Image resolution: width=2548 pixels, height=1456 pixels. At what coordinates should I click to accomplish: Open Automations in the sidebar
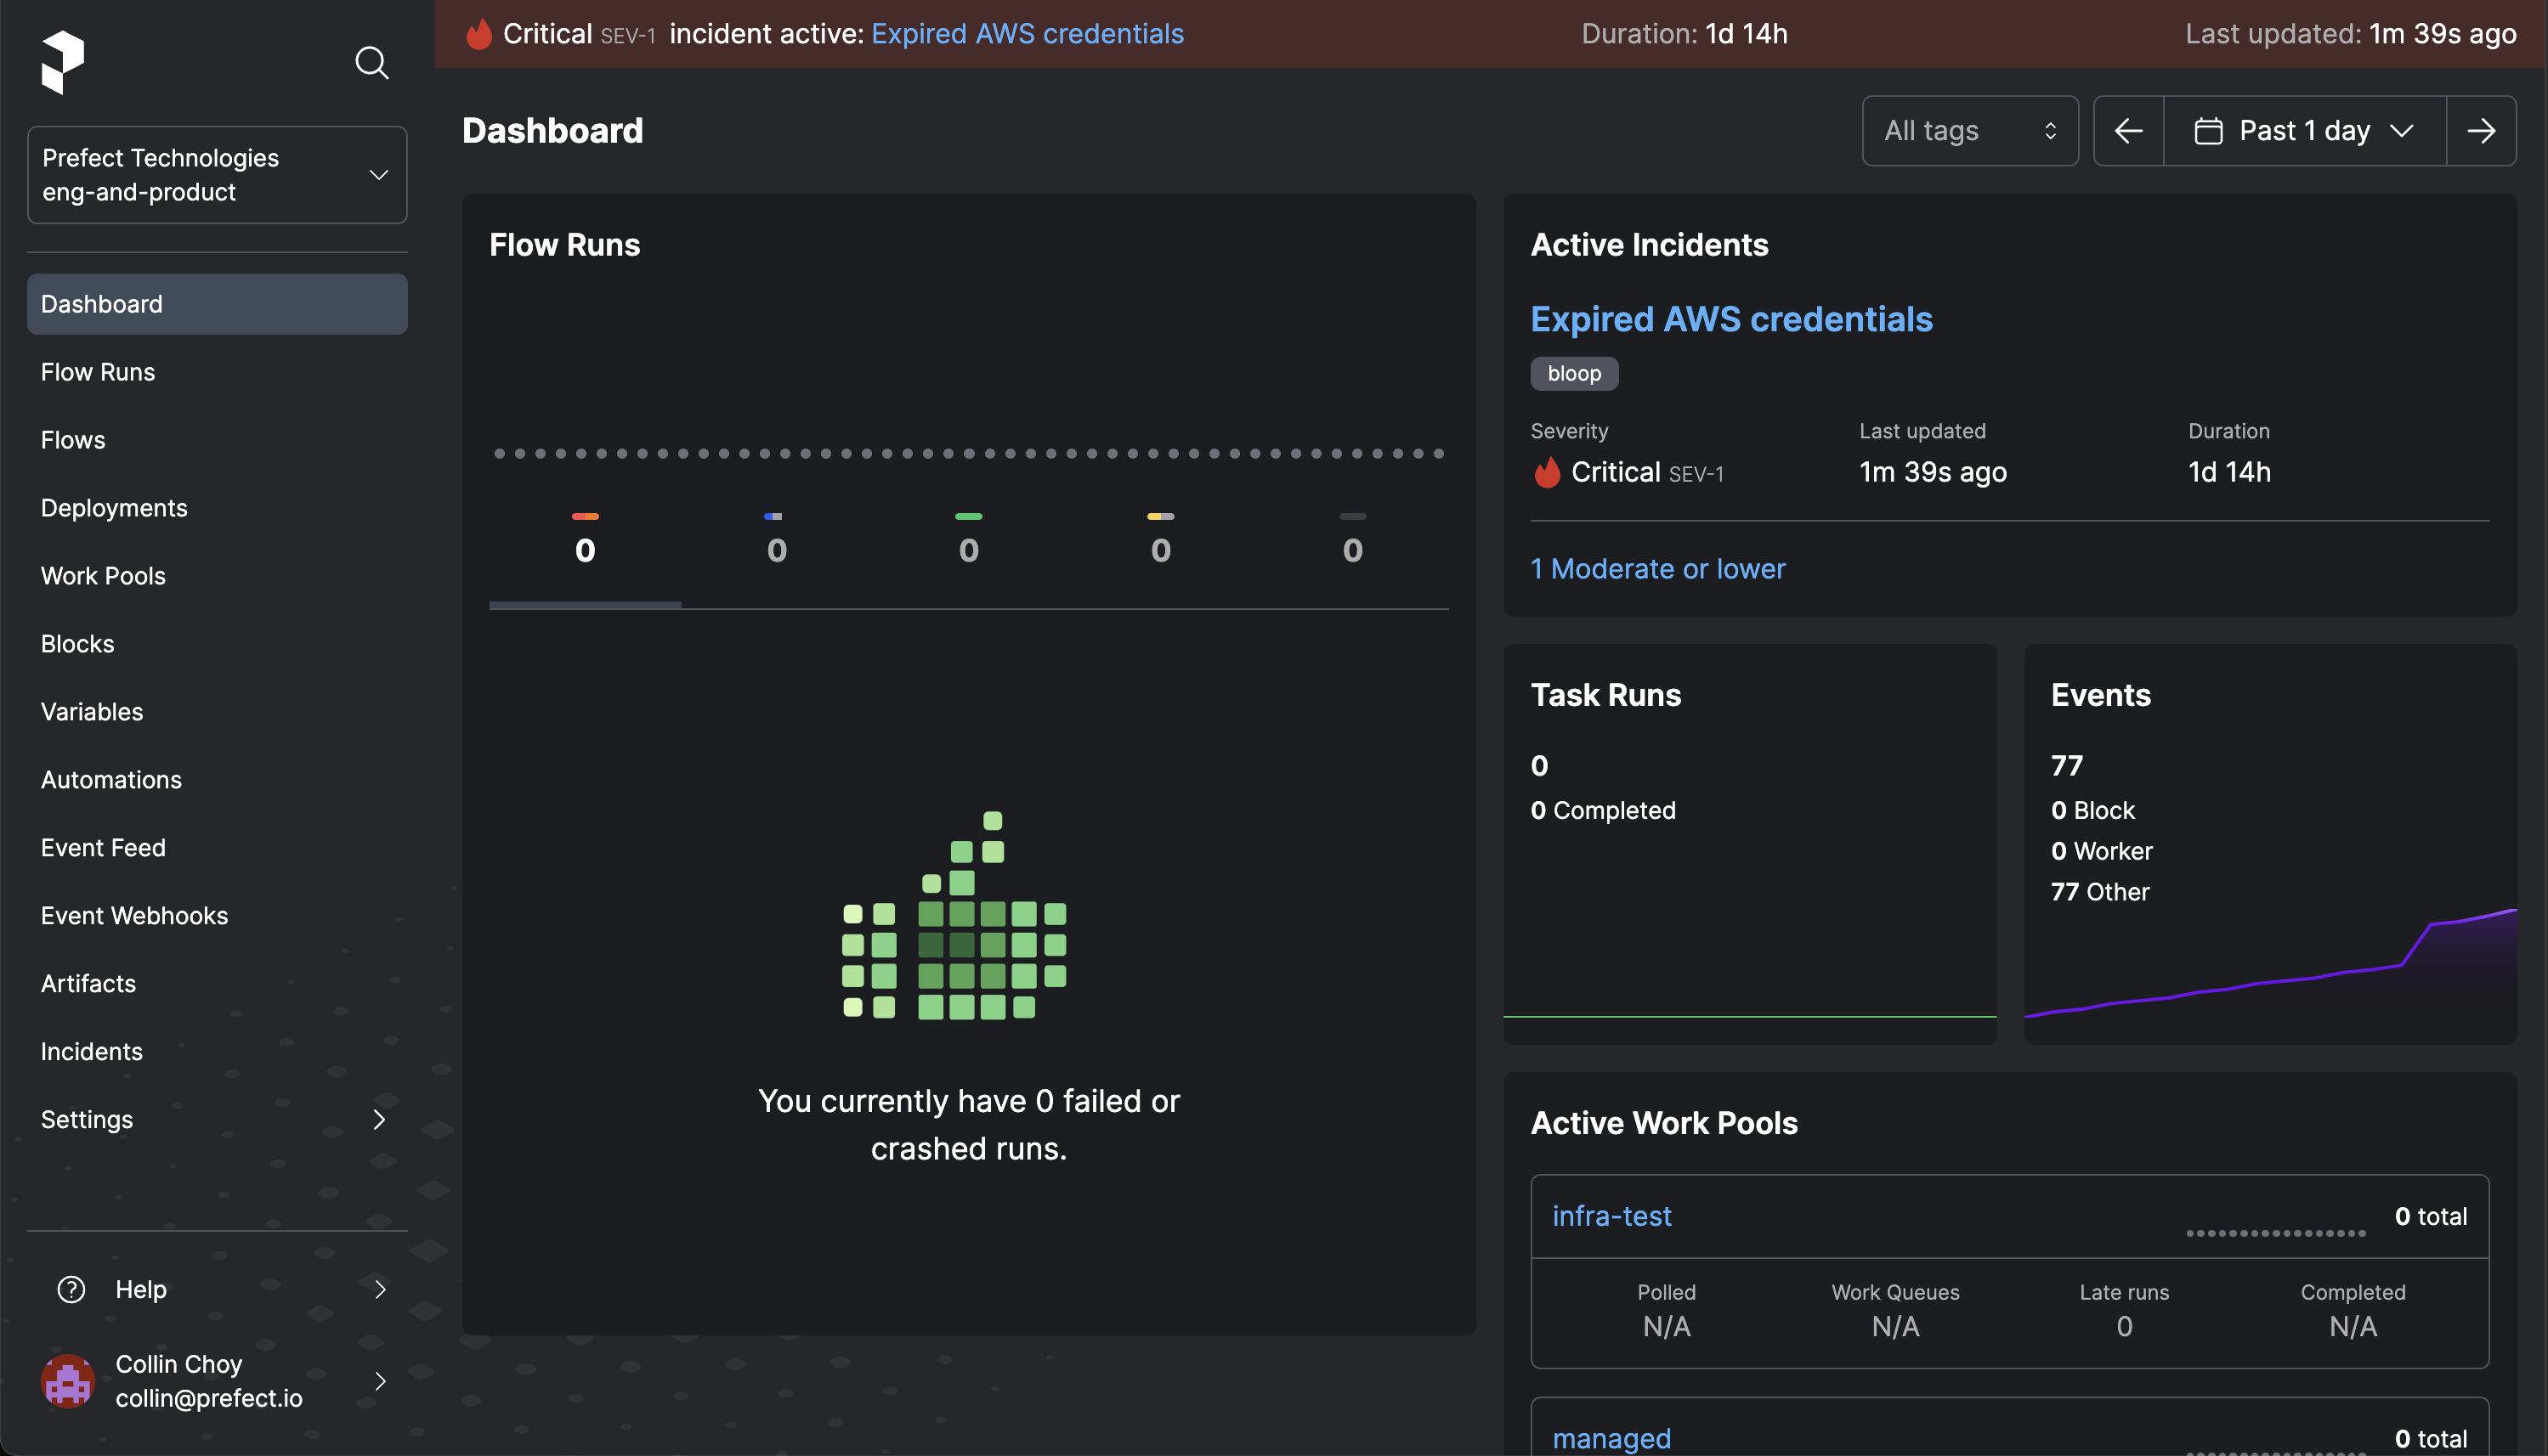coord(110,779)
